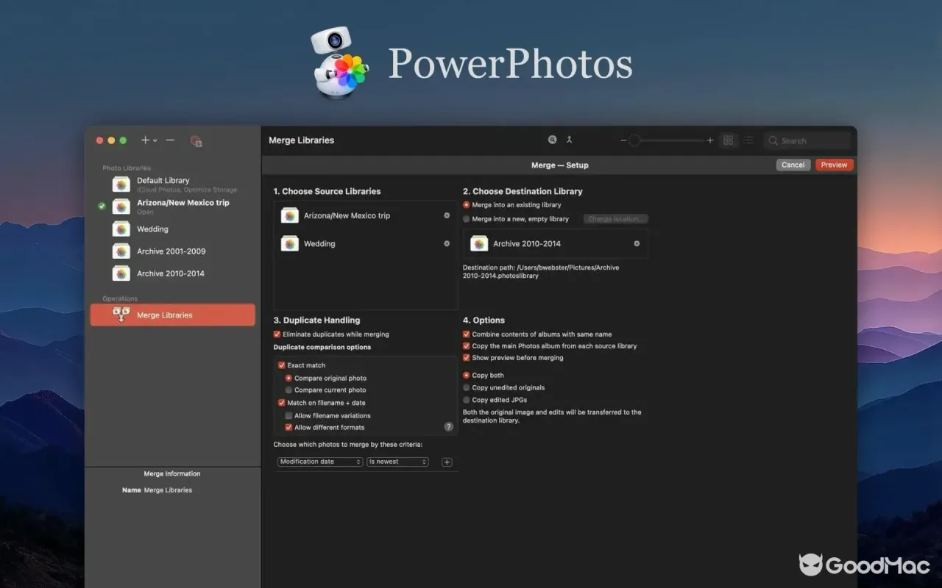Click the Default Library Photos icon

pyautogui.click(x=121, y=184)
